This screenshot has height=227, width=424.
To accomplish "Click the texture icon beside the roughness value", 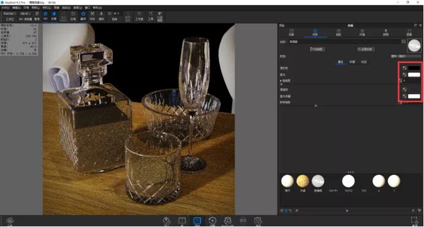I will click(401, 81).
